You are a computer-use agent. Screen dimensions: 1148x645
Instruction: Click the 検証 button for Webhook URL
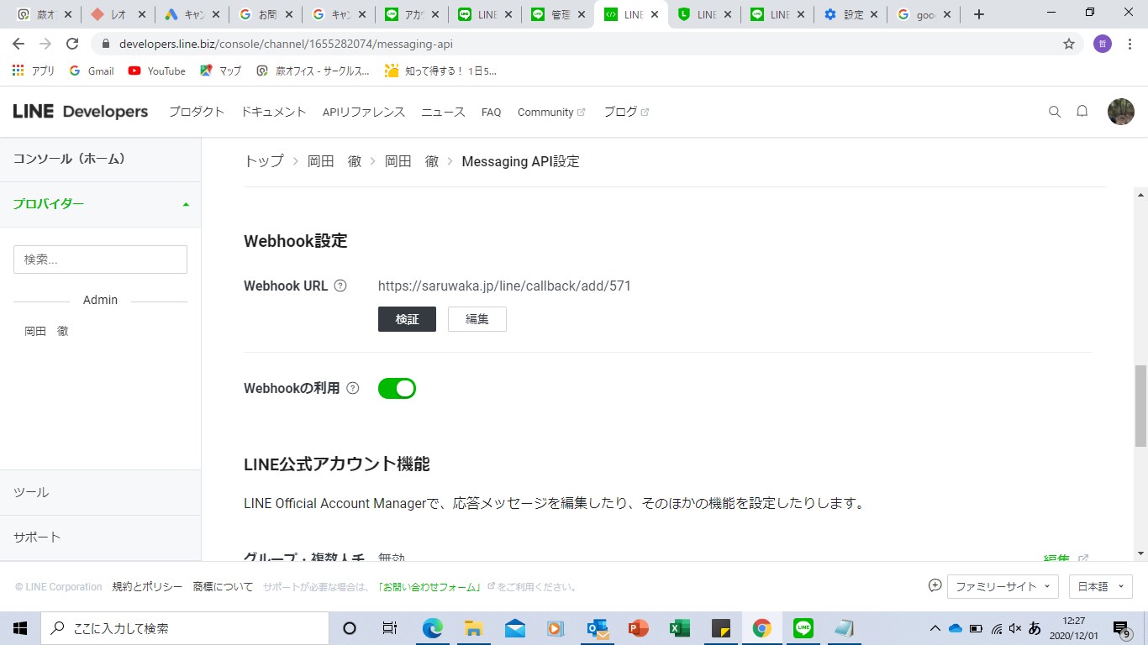(407, 319)
